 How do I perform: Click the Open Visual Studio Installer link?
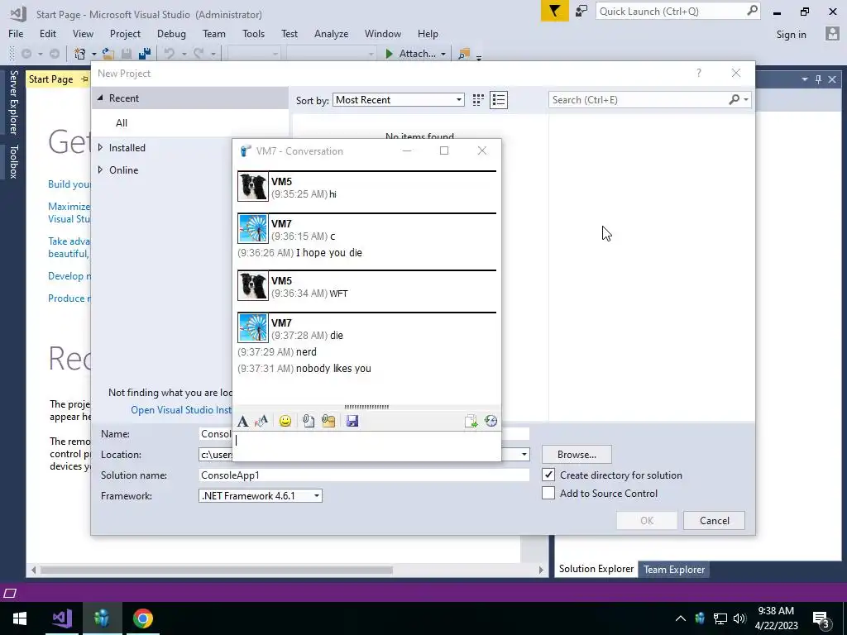pos(181,410)
